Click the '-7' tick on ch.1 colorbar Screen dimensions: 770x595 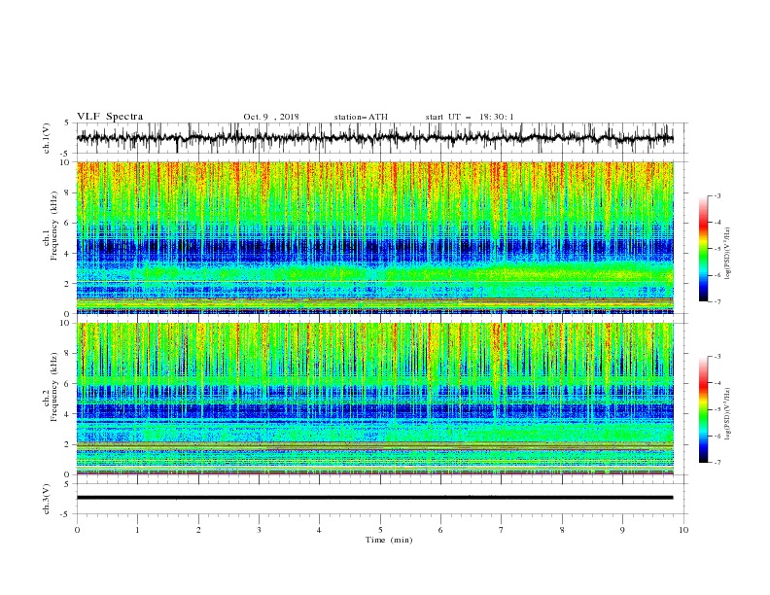click(x=717, y=301)
